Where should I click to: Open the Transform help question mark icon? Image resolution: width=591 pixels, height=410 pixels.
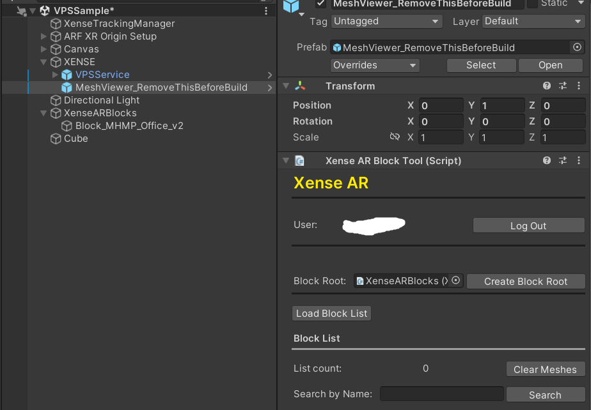pyautogui.click(x=547, y=86)
